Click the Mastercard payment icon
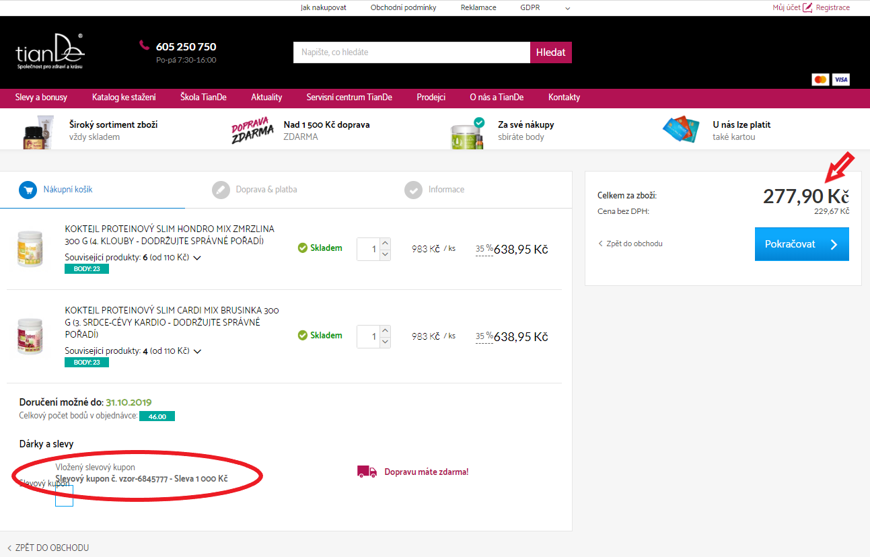870x557 pixels. click(820, 79)
